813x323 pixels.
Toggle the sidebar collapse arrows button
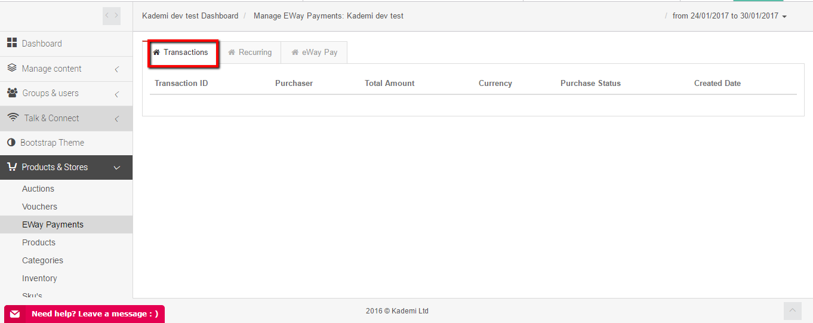coord(112,16)
